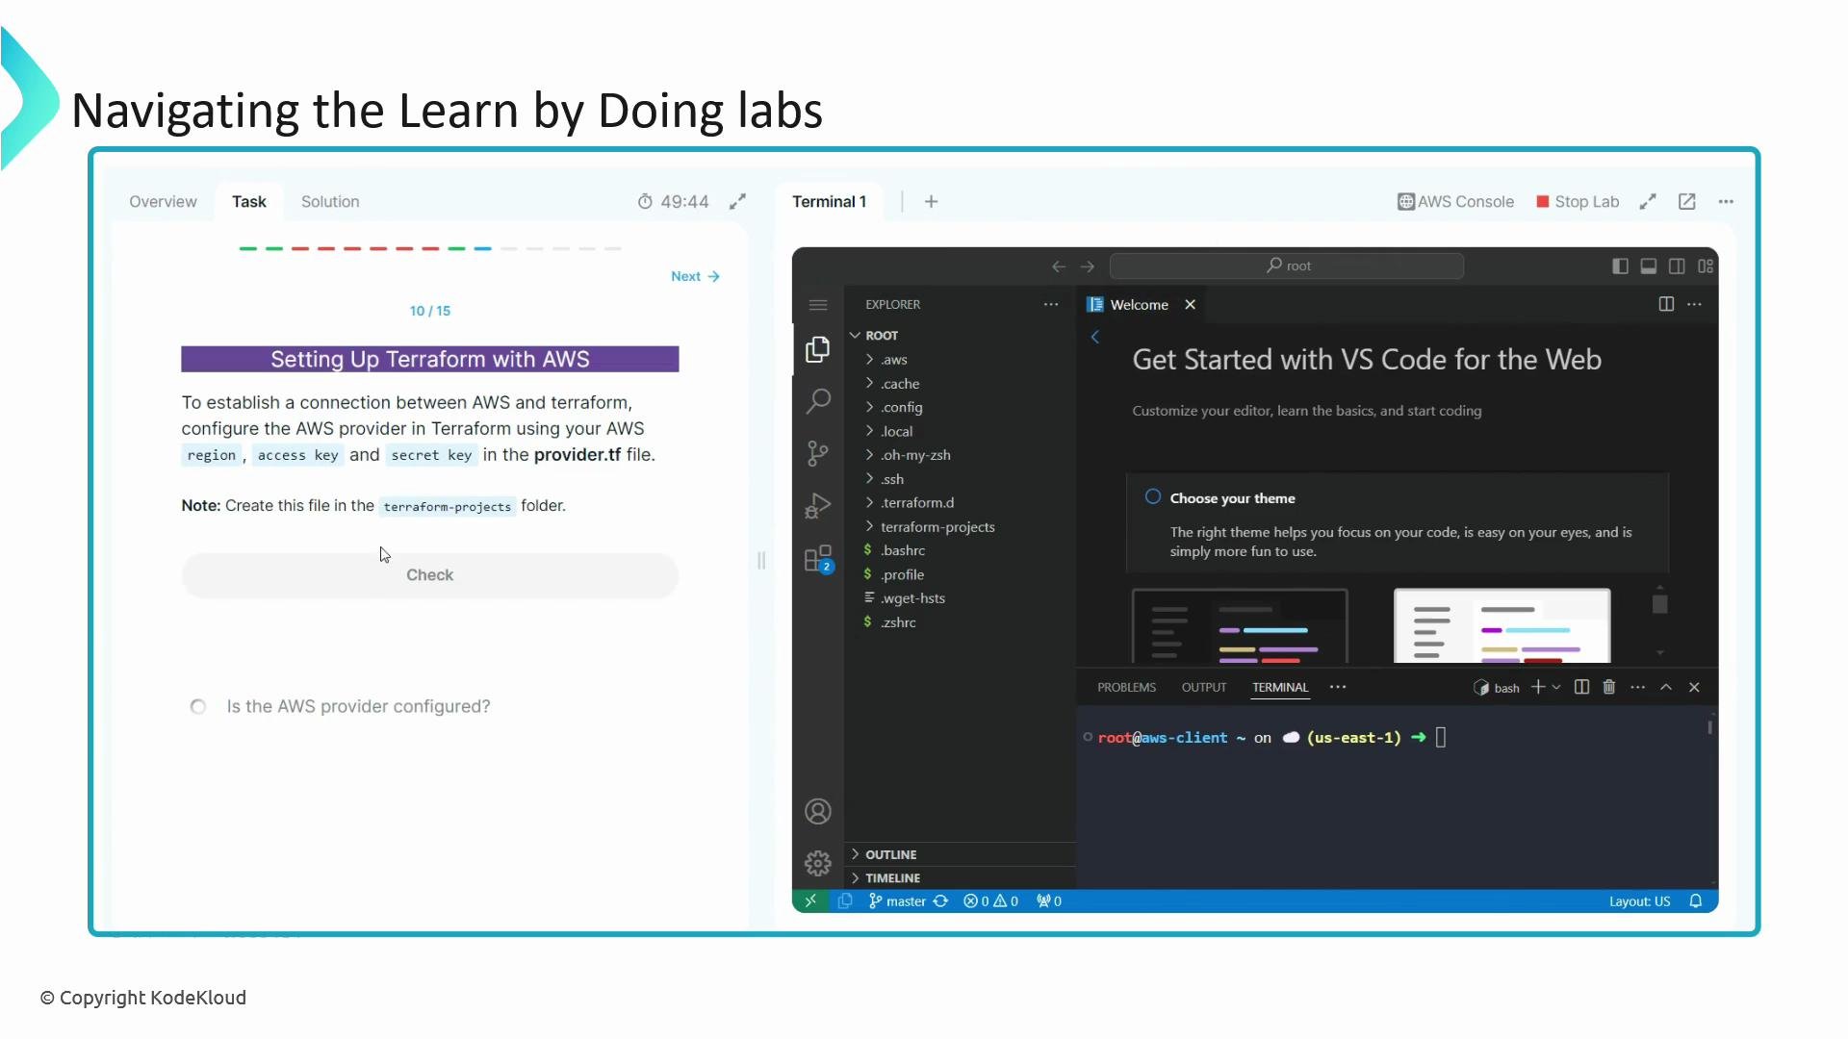The width and height of the screenshot is (1848, 1039).
Task: Open the VS Code hamburger menu
Action: tap(818, 305)
